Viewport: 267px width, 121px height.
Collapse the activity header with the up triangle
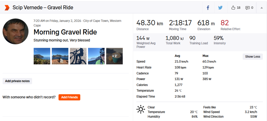[262, 8]
